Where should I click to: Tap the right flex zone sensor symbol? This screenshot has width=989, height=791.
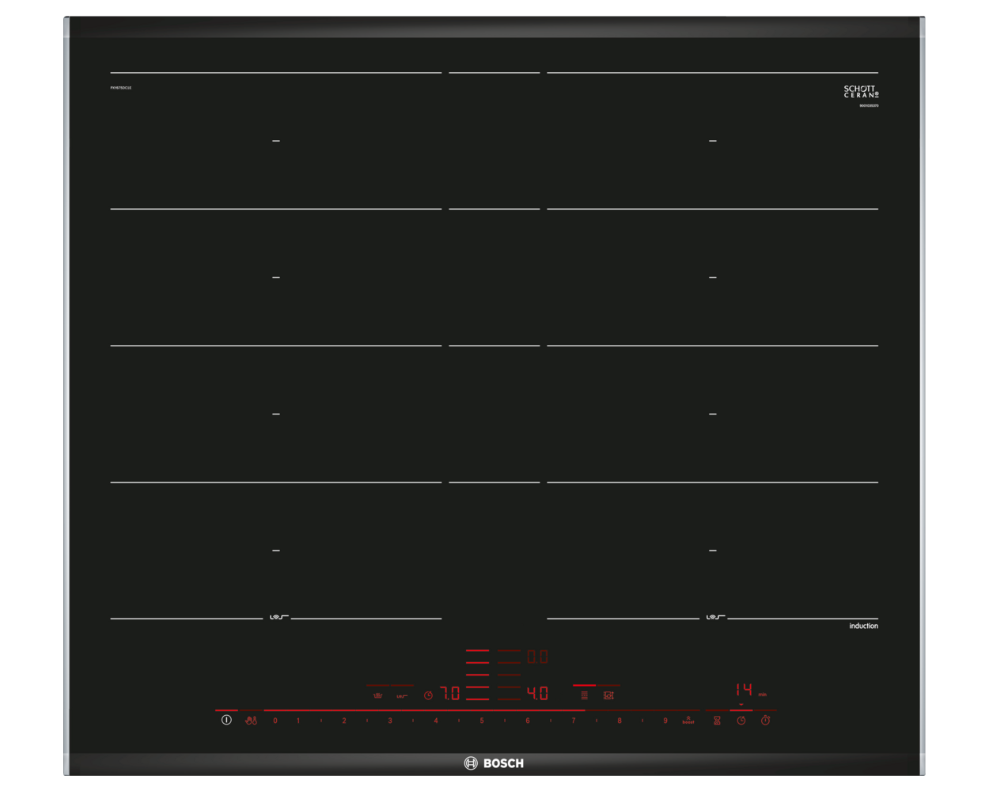716,617
